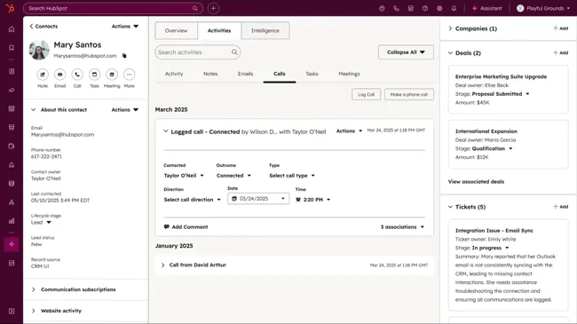The height and width of the screenshot is (324, 577).
Task: Open Actions dropdown in About this contact
Action: tap(125, 110)
